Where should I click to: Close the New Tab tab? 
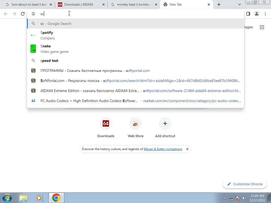point(209,5)
